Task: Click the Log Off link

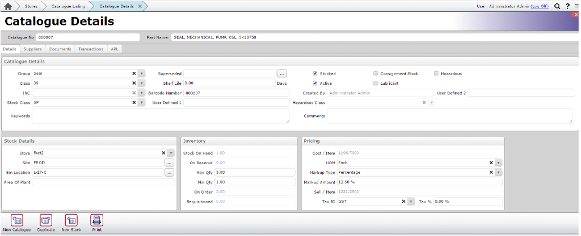Action: pyautogui.click(x=540, y=6)
